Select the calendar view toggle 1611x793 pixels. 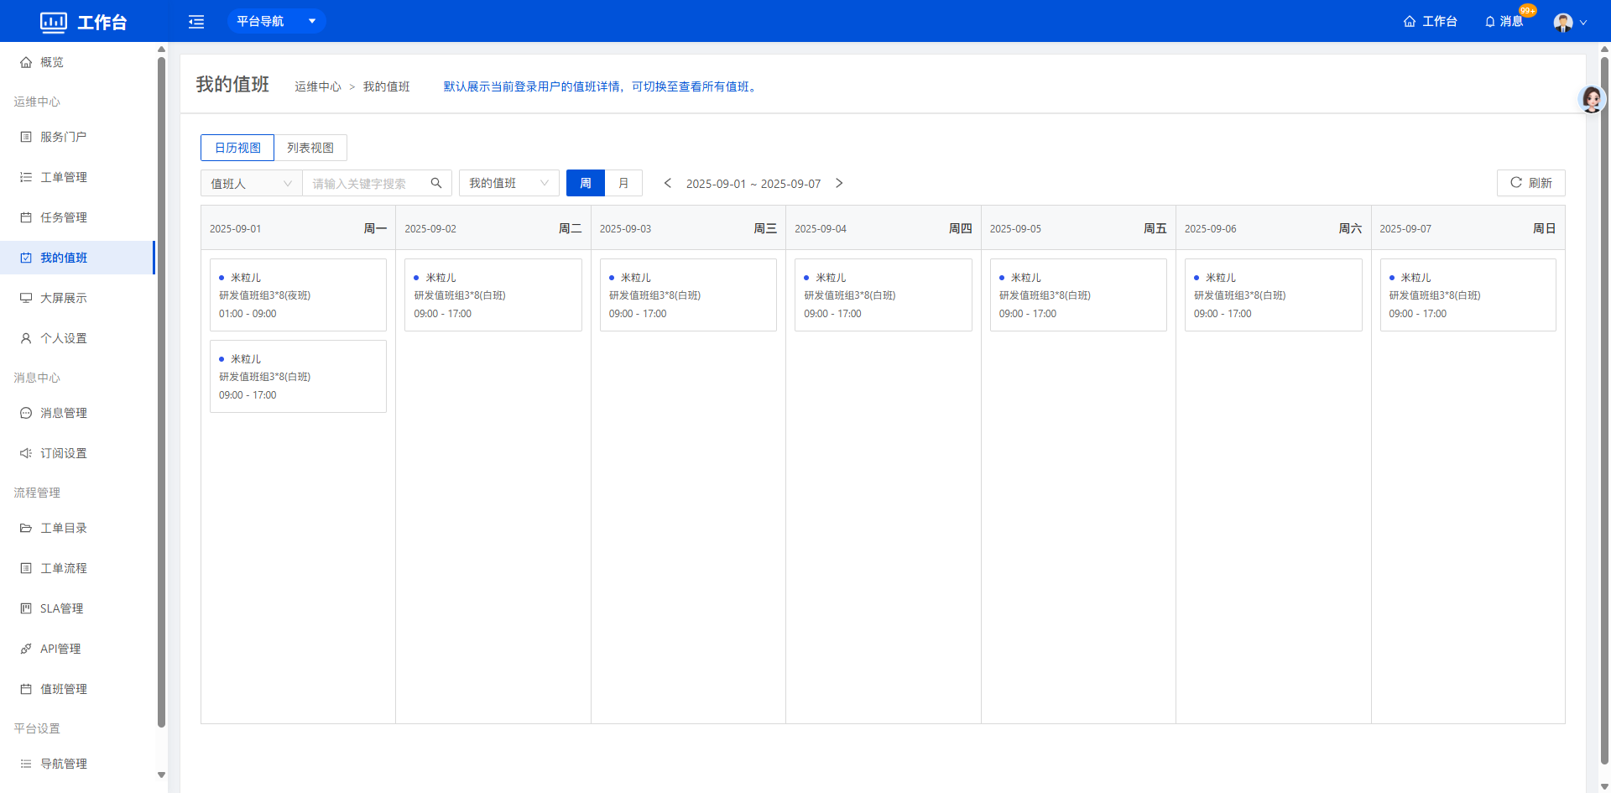[237, 148]
